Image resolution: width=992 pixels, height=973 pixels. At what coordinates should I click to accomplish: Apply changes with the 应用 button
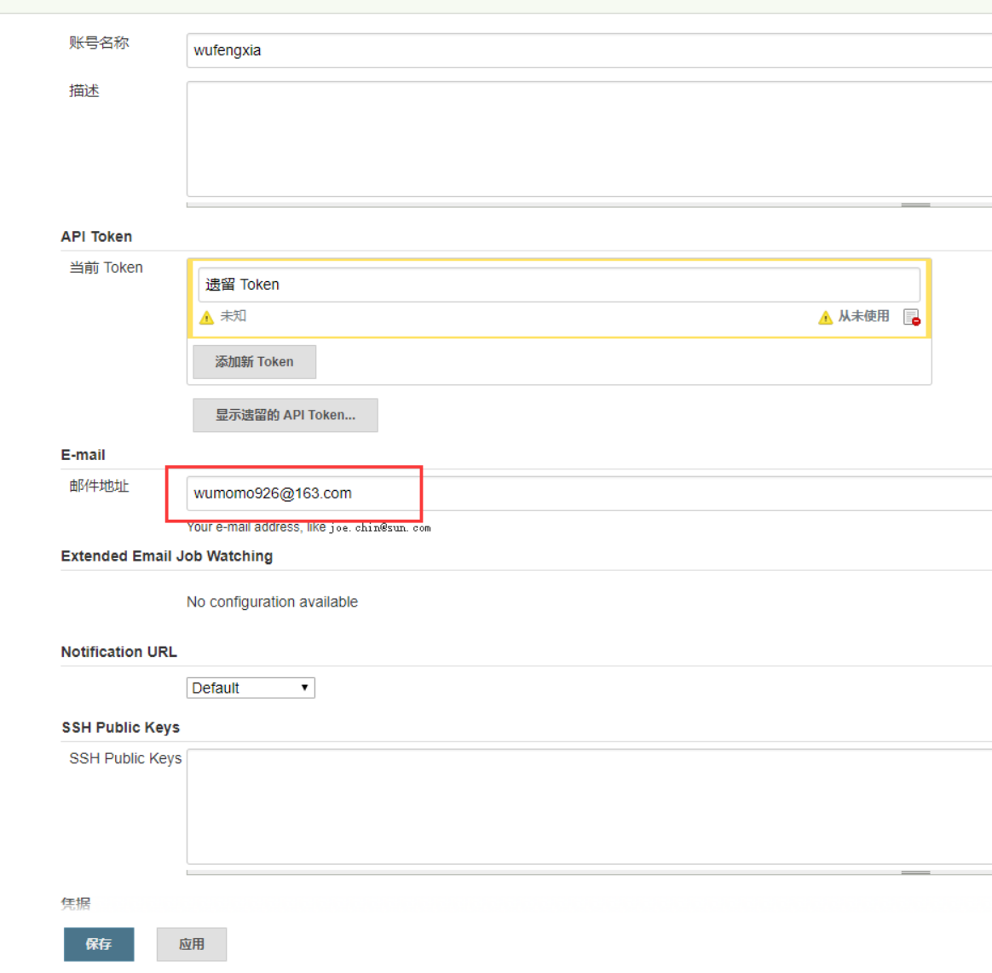[192, 944]
